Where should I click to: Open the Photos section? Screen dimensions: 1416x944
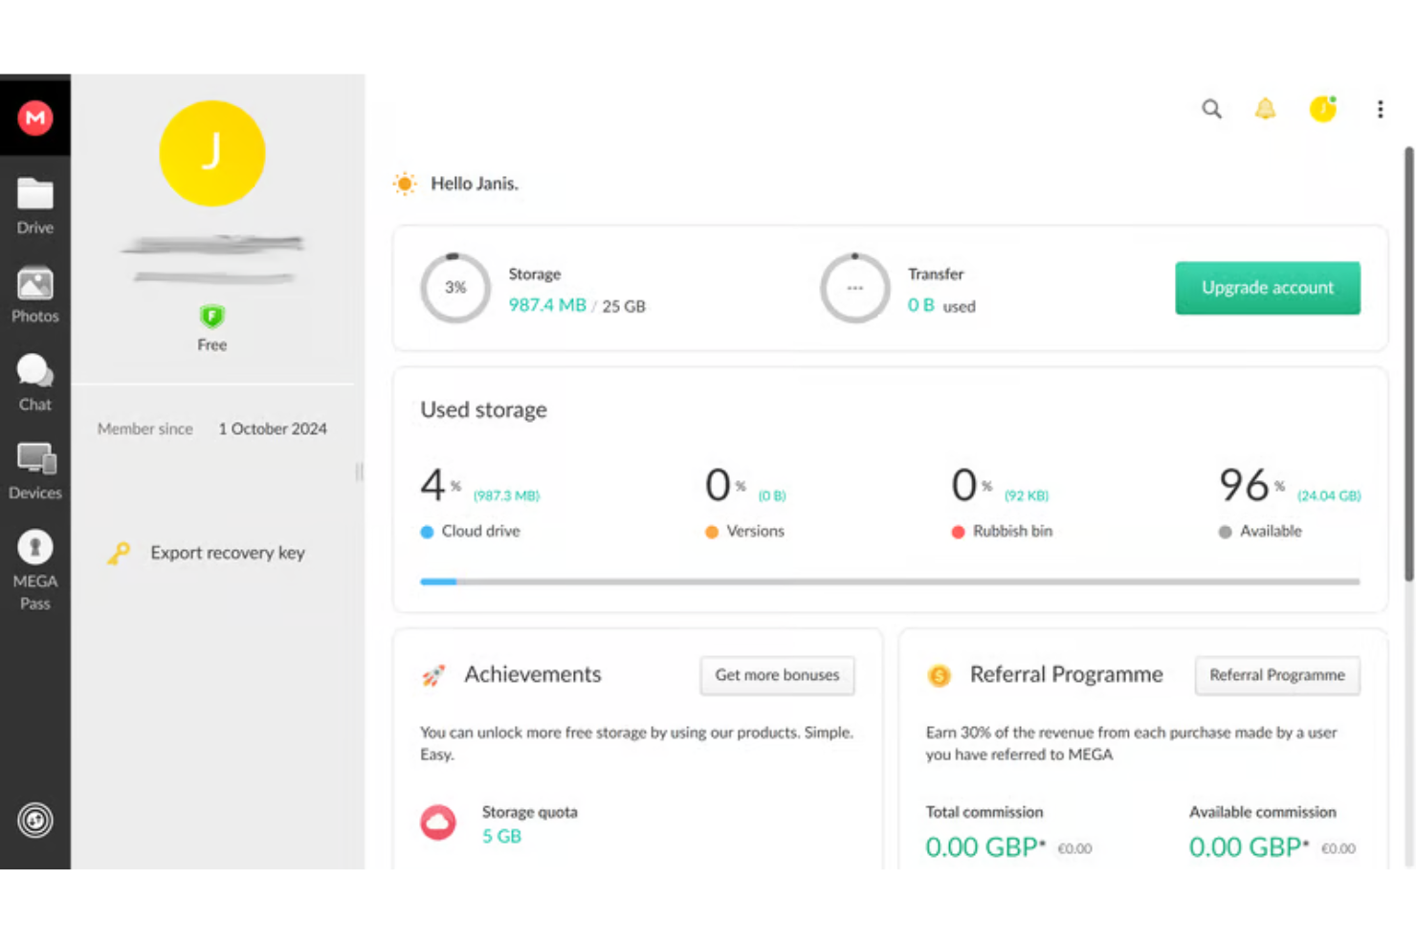(35, 293)
